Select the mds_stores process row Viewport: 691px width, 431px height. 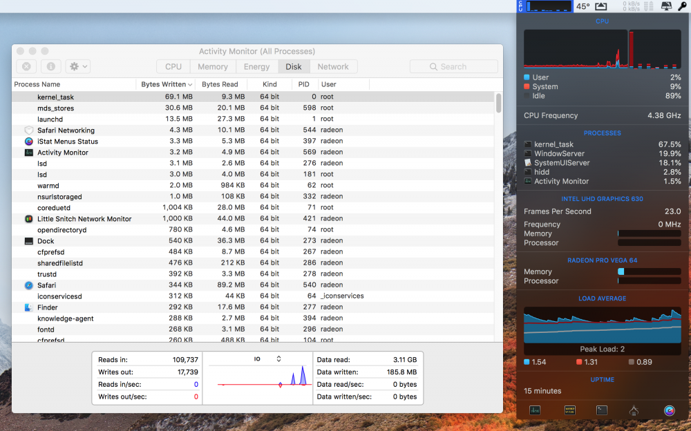click(x=254, y=108)
